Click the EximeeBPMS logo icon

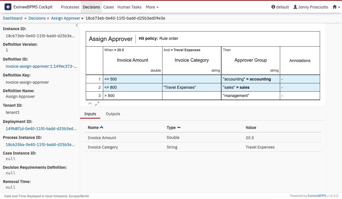(x=8, y=7)
